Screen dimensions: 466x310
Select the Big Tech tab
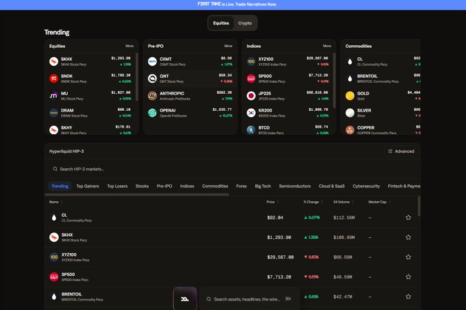click(x=262, y=186)
